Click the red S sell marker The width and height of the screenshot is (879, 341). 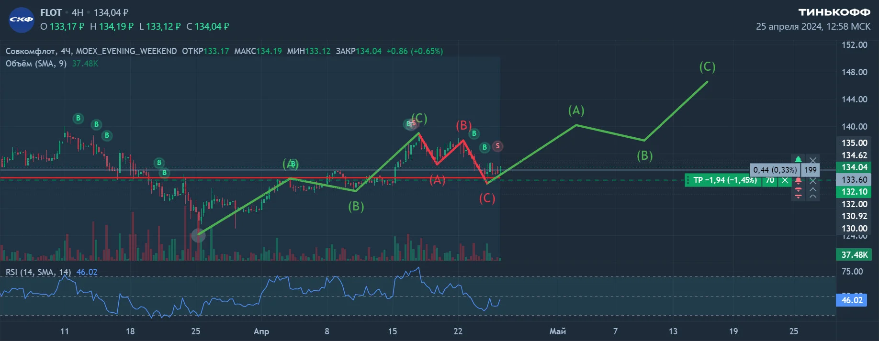497,146
